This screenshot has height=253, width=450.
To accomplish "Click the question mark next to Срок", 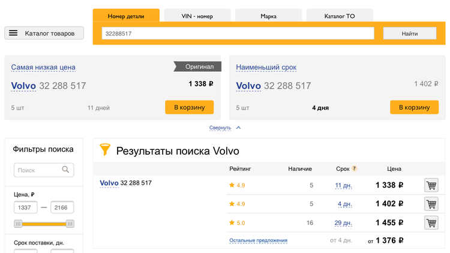I will (355, 168).
